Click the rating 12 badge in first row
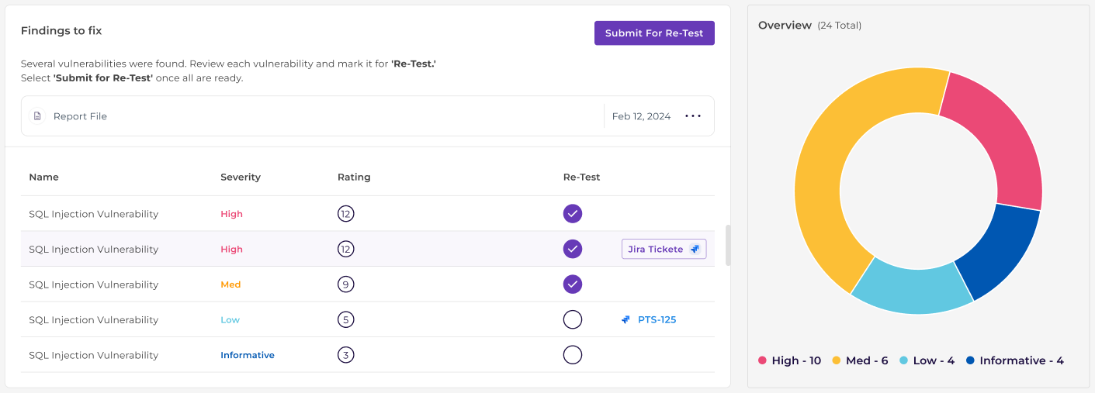 (346, 214)
